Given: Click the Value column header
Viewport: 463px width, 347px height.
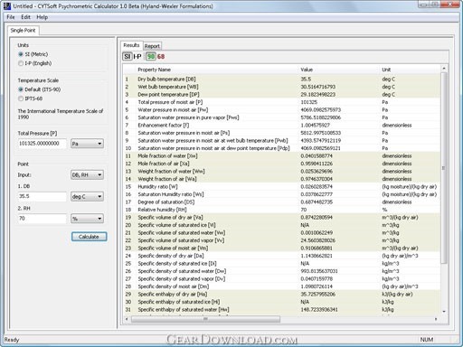Looking at the screenshot, I should tap(338, 70).
